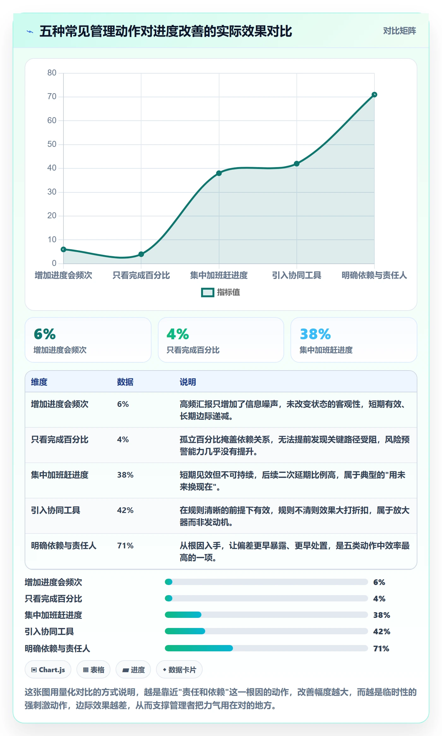This screenshot has width=442, height=736.
Task: Click the x-axis label 引入协同工具
Action: [296, 275]
